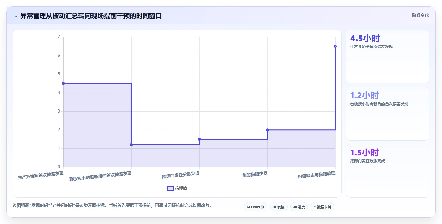Click the 6.5 data point at 根因确认与措施验证

[x=335, y=47]
